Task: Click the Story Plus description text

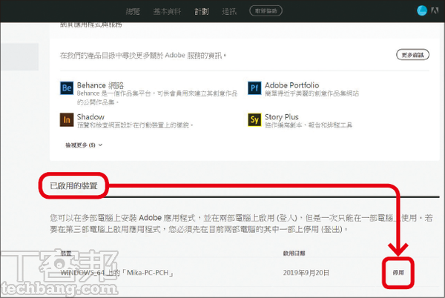Action: [309, 125]
